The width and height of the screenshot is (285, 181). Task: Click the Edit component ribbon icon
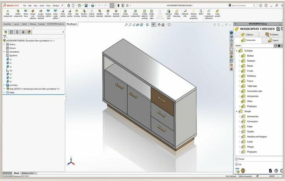coord(8,14)
